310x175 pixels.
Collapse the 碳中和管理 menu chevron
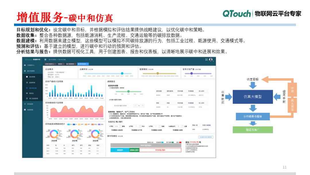coord(40,71)
